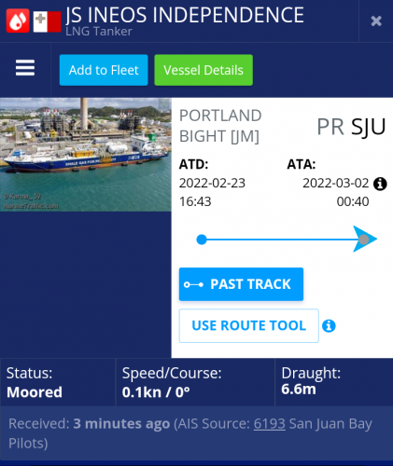
Task: Select destination port PR SJU
Action: pos(351,127)
